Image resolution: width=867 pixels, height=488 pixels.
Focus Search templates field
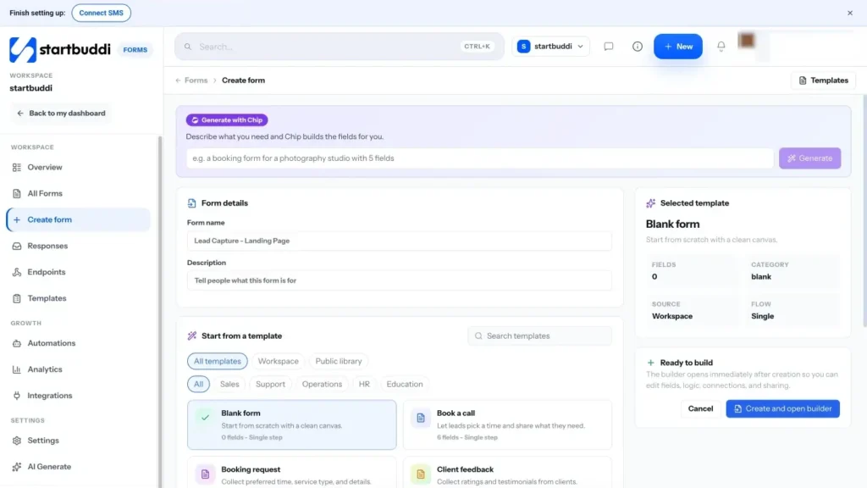point(539,335)
